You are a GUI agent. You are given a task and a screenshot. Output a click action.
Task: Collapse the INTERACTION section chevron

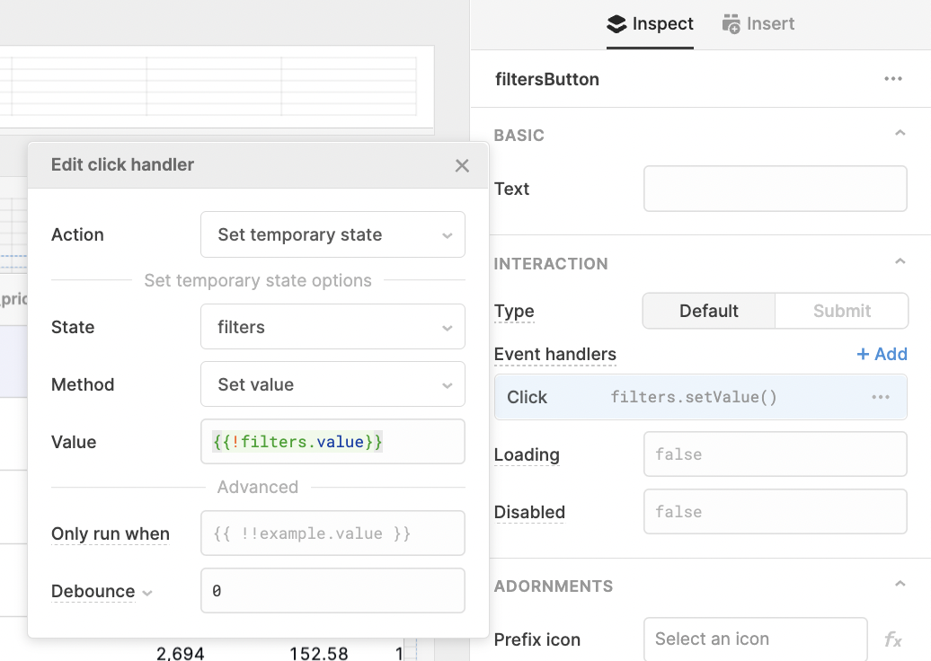coord(900,260)
